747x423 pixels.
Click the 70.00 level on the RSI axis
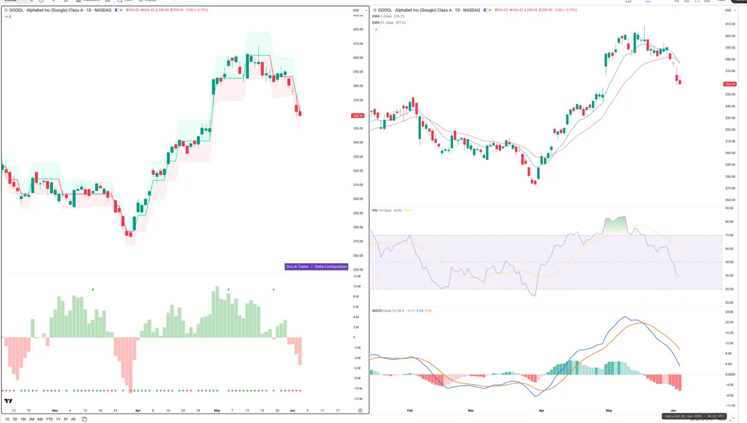coord(730,235)
